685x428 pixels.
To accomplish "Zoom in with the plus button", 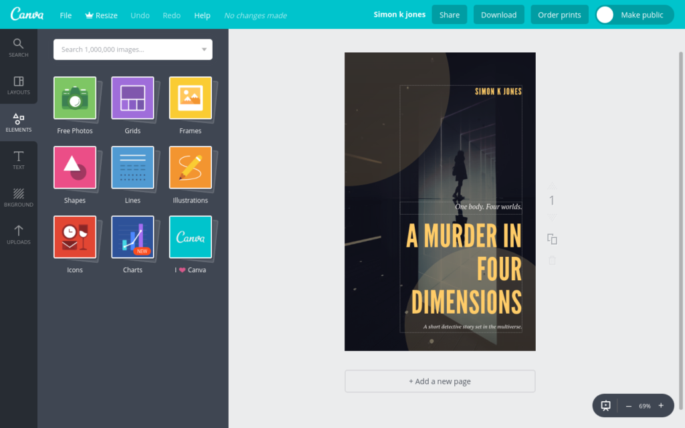I will (x=661, y=406).
